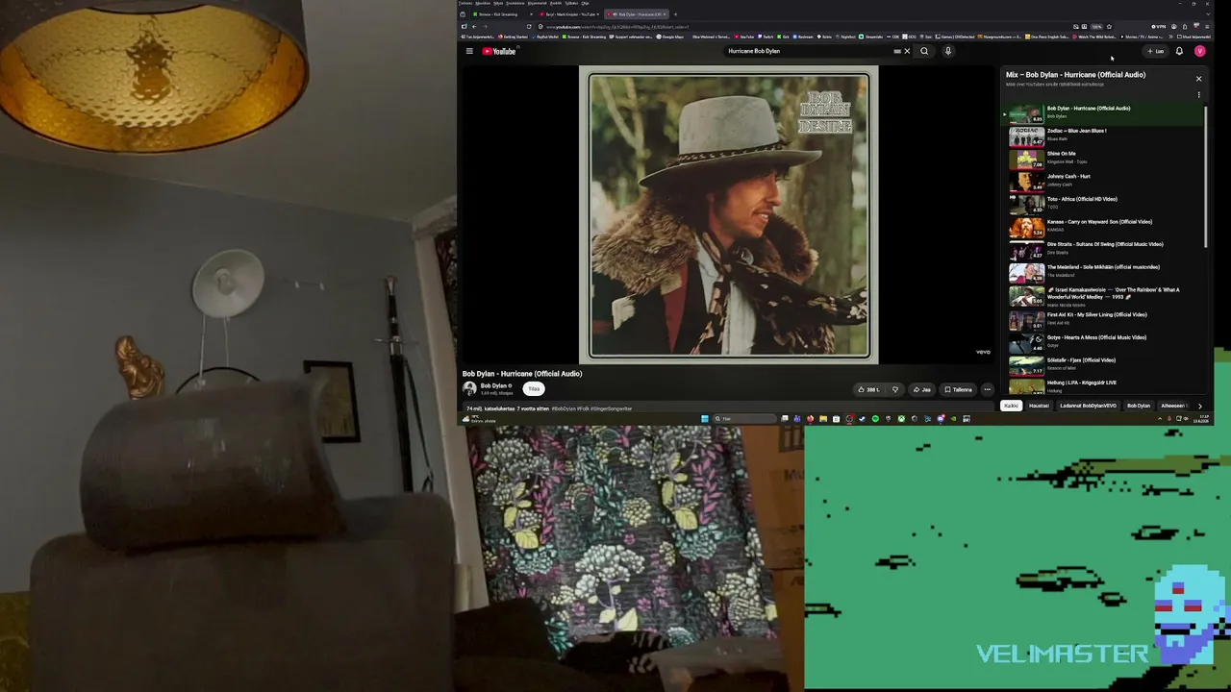Open the taskbar weather widget
The image size is (1231, 692).
(480, 419)
